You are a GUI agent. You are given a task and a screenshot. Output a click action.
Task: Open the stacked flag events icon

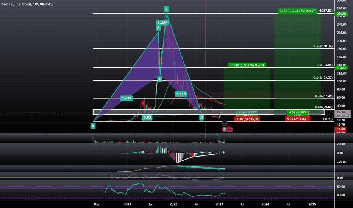tap(227, 129)
